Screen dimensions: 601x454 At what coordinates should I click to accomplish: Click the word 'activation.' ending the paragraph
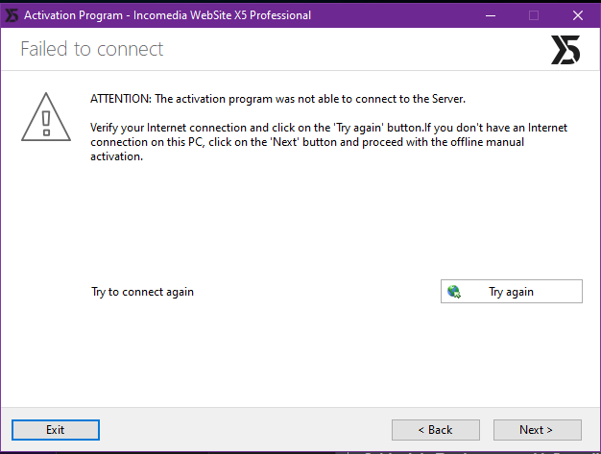point(116,156)
